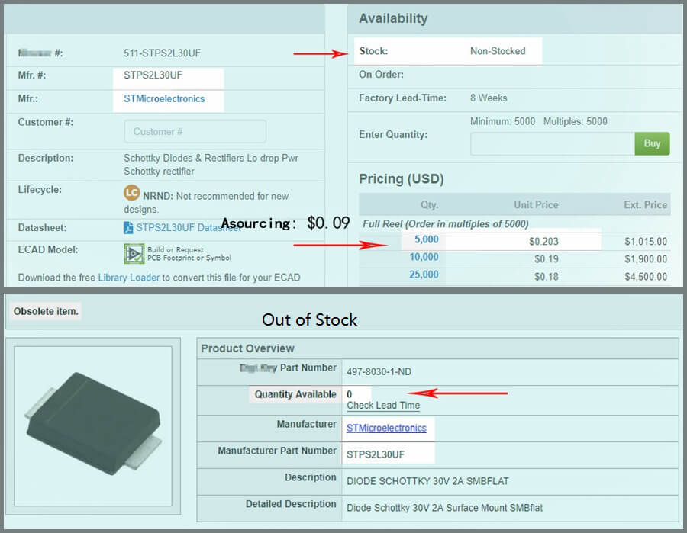This screenshot has width=687, height=533.
Task: Click the diode product image thumbnail
Action: coord(93,426)
